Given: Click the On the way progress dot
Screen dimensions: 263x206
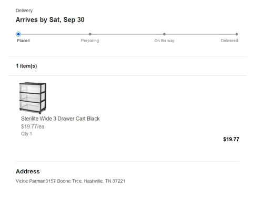Looking at the screenshot, I should pyautogui.click(x=164, y=34).
